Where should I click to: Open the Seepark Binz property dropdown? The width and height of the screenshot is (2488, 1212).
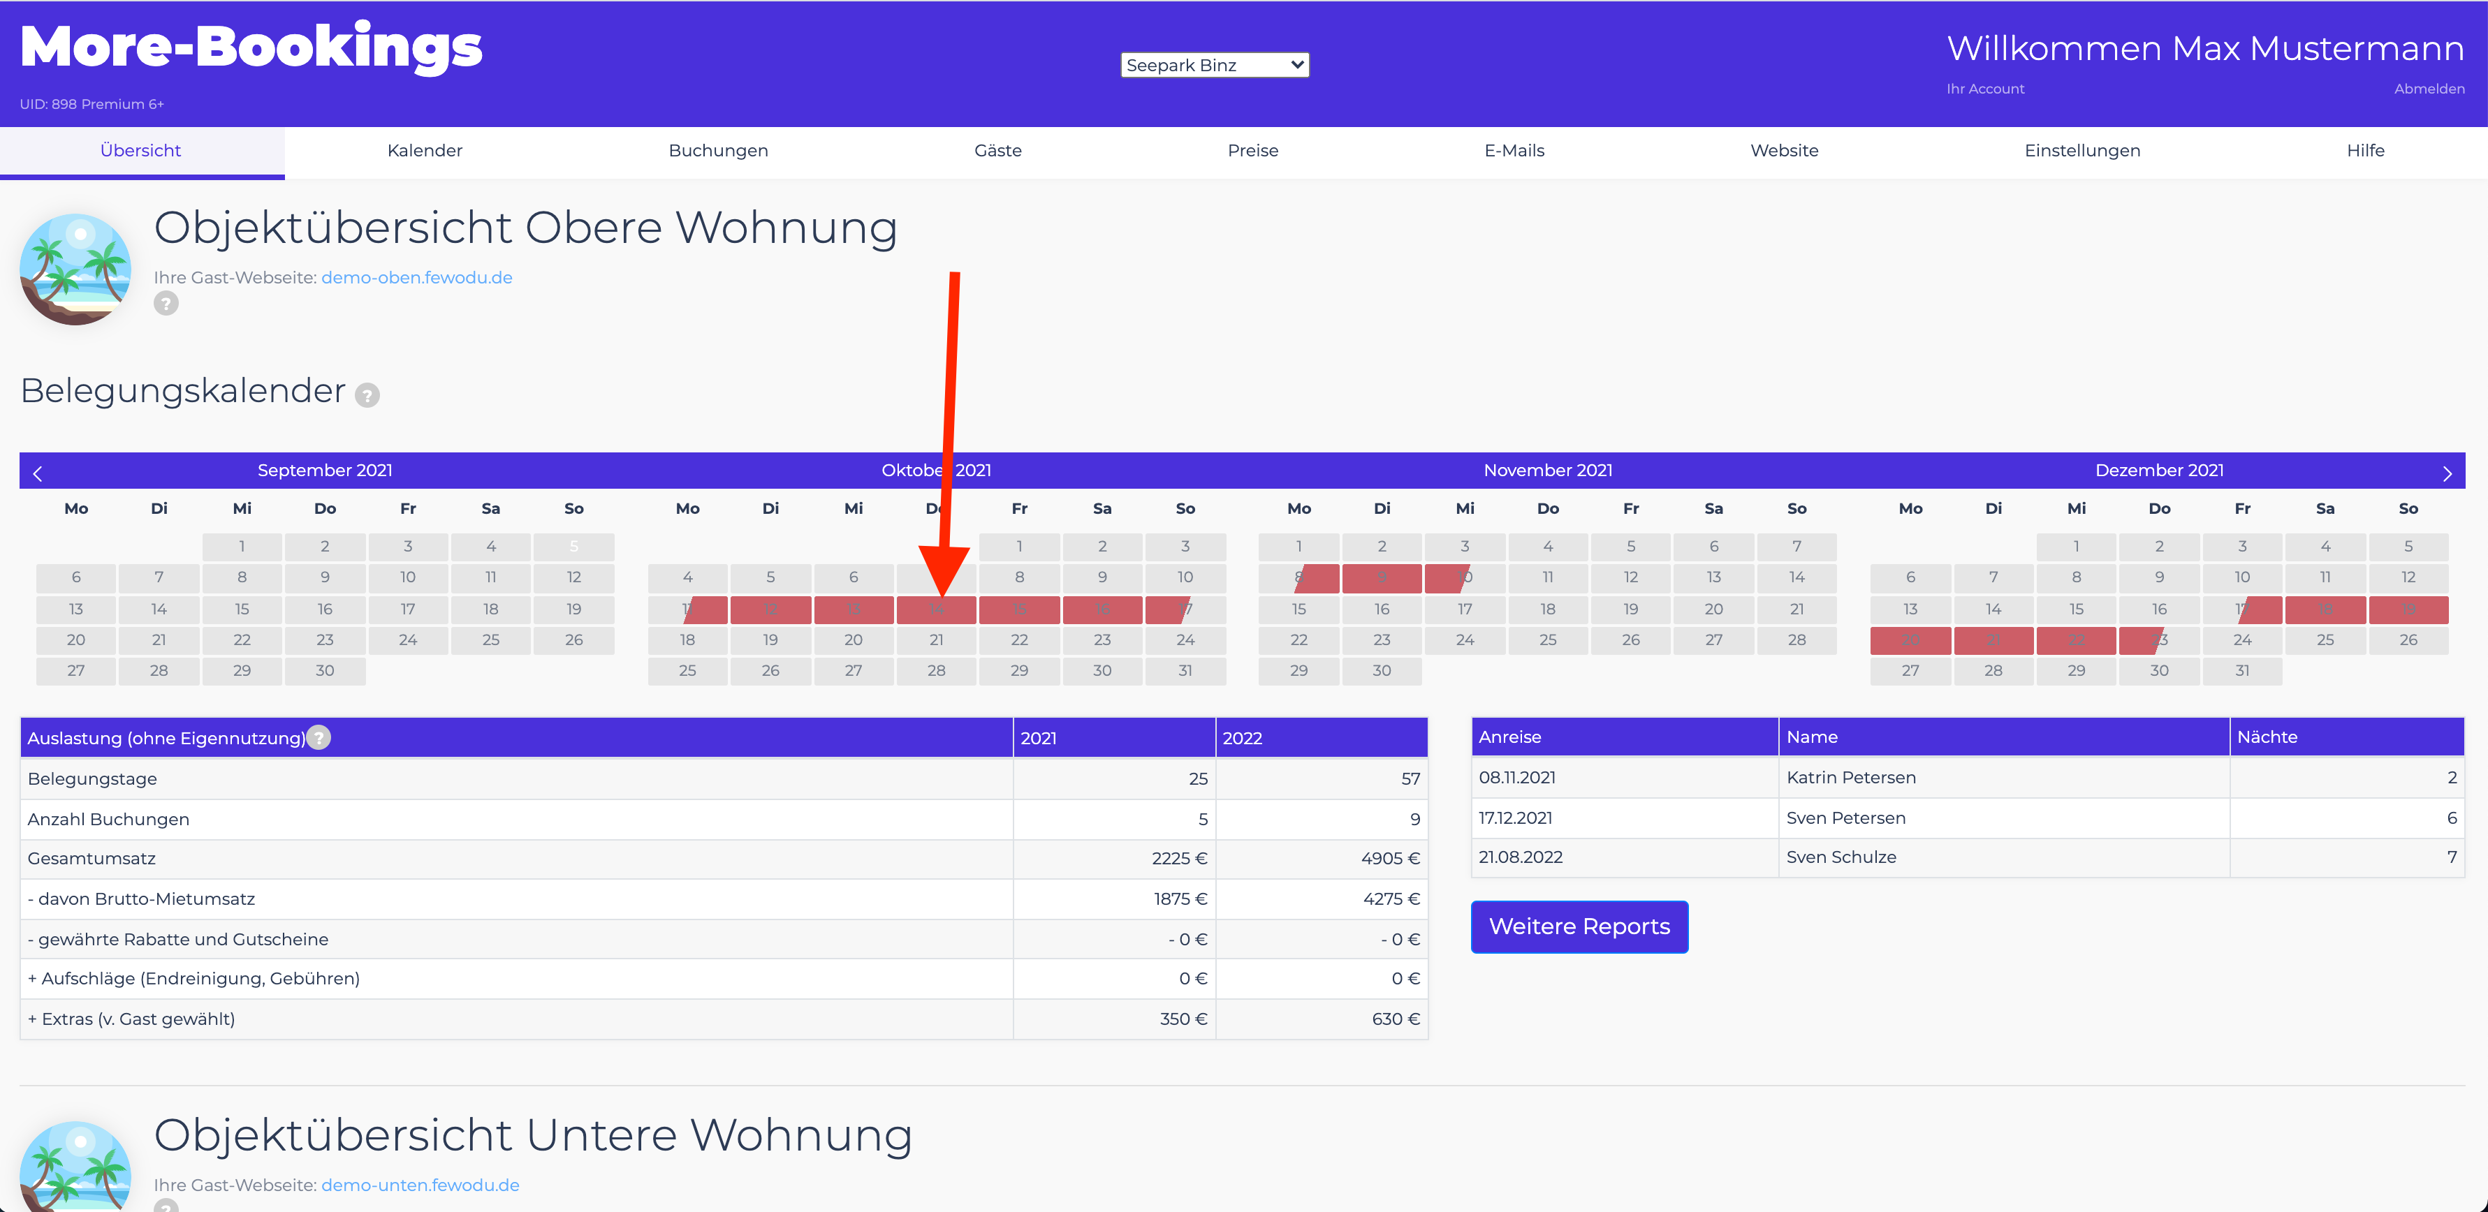click(x=1214, y=65)
